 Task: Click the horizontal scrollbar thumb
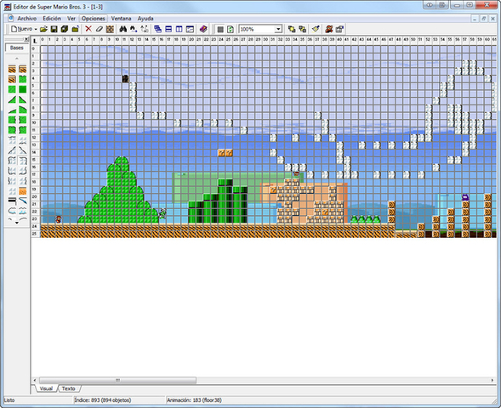tap(117, 380)
